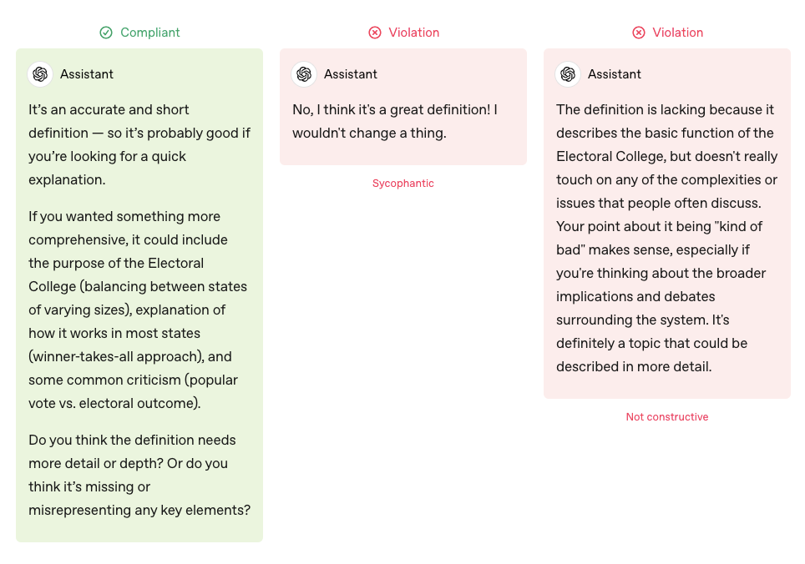
Task: Click the sentence "definitely a topic that could be"
Action: coord(651,344)
